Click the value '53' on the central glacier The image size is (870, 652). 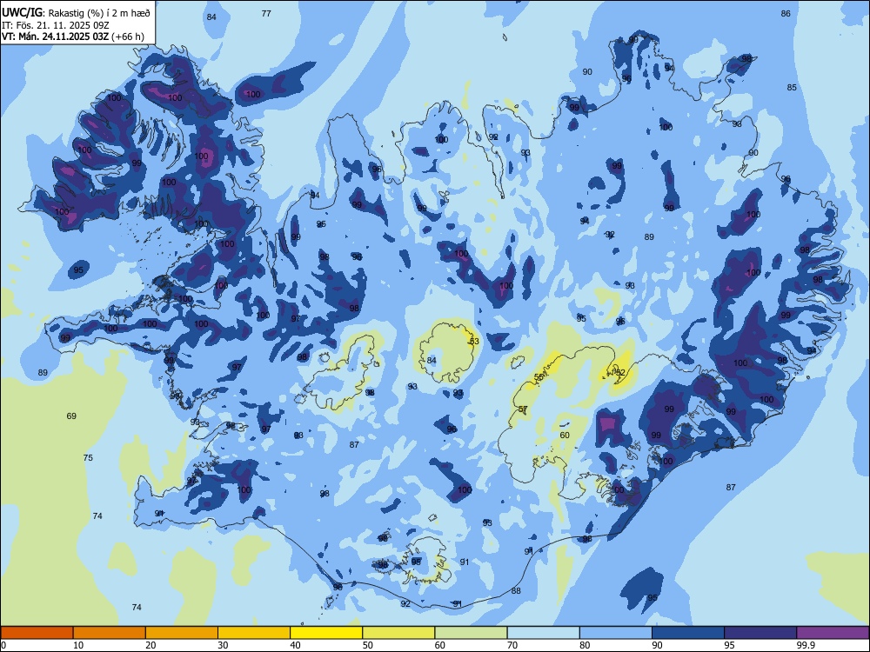(474, 341)
